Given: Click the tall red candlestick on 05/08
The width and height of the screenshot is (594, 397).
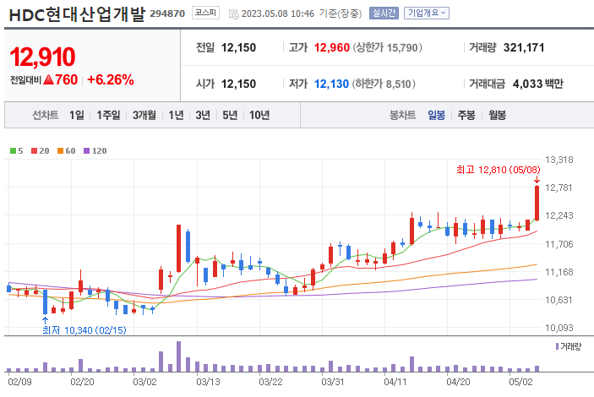Looking at the screenshot, I should tap(537, 203).
